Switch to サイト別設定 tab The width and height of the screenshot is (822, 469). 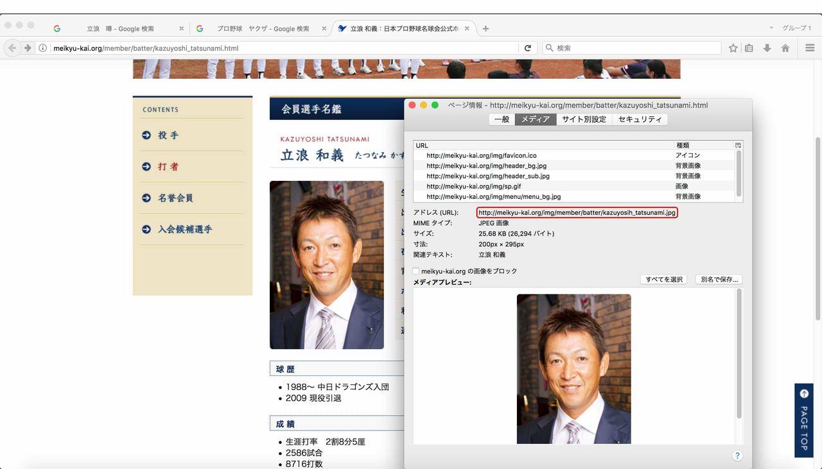point(584,119)
